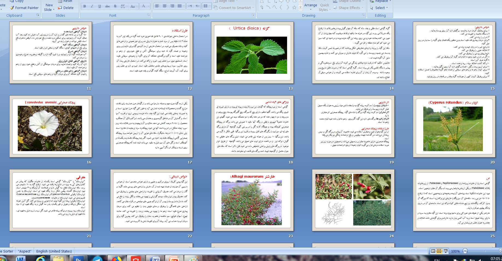
Task: Open Photoshop from the taskbar
Action: tap(78, 259)
